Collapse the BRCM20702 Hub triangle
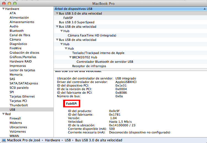Viewport: 207px width, 143px height. coord(70,57)
